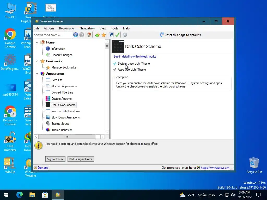The width and height of the screenshot is (267, 200).
Task: Open the File menu
Action: coord(37,28)
